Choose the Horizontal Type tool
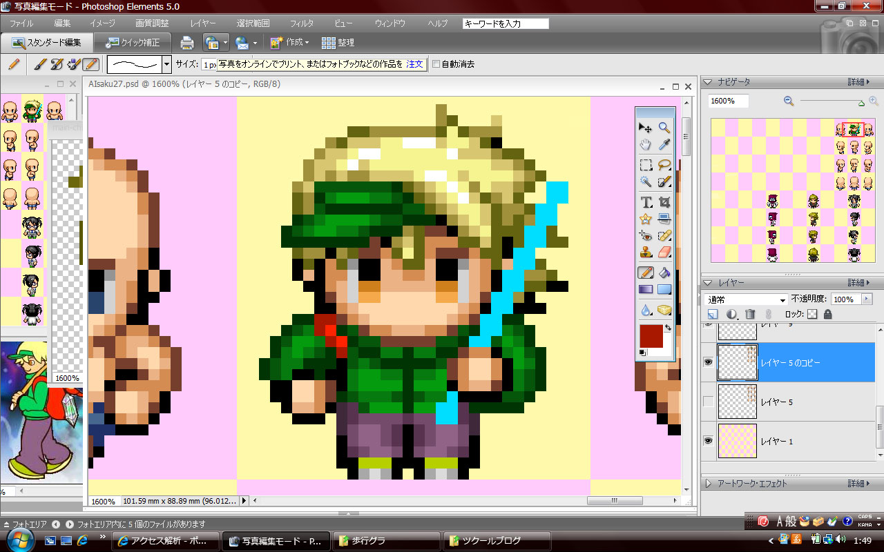 646,202
